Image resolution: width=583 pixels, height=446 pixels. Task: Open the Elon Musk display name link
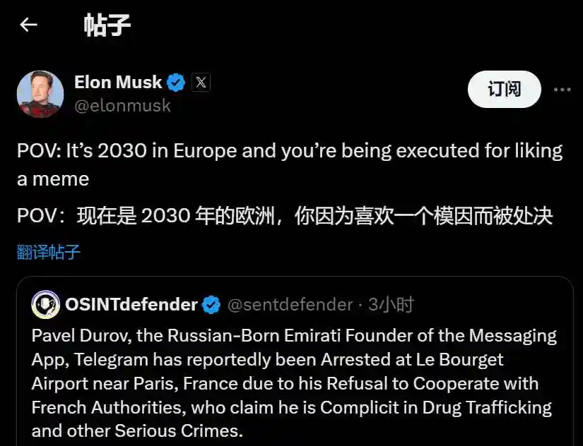coord(118,83)
